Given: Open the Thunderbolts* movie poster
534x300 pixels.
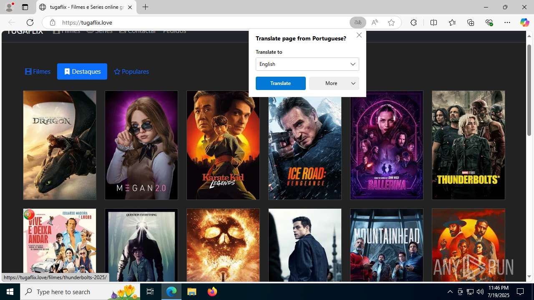Looking at the screenshot, I should point(469,145).
